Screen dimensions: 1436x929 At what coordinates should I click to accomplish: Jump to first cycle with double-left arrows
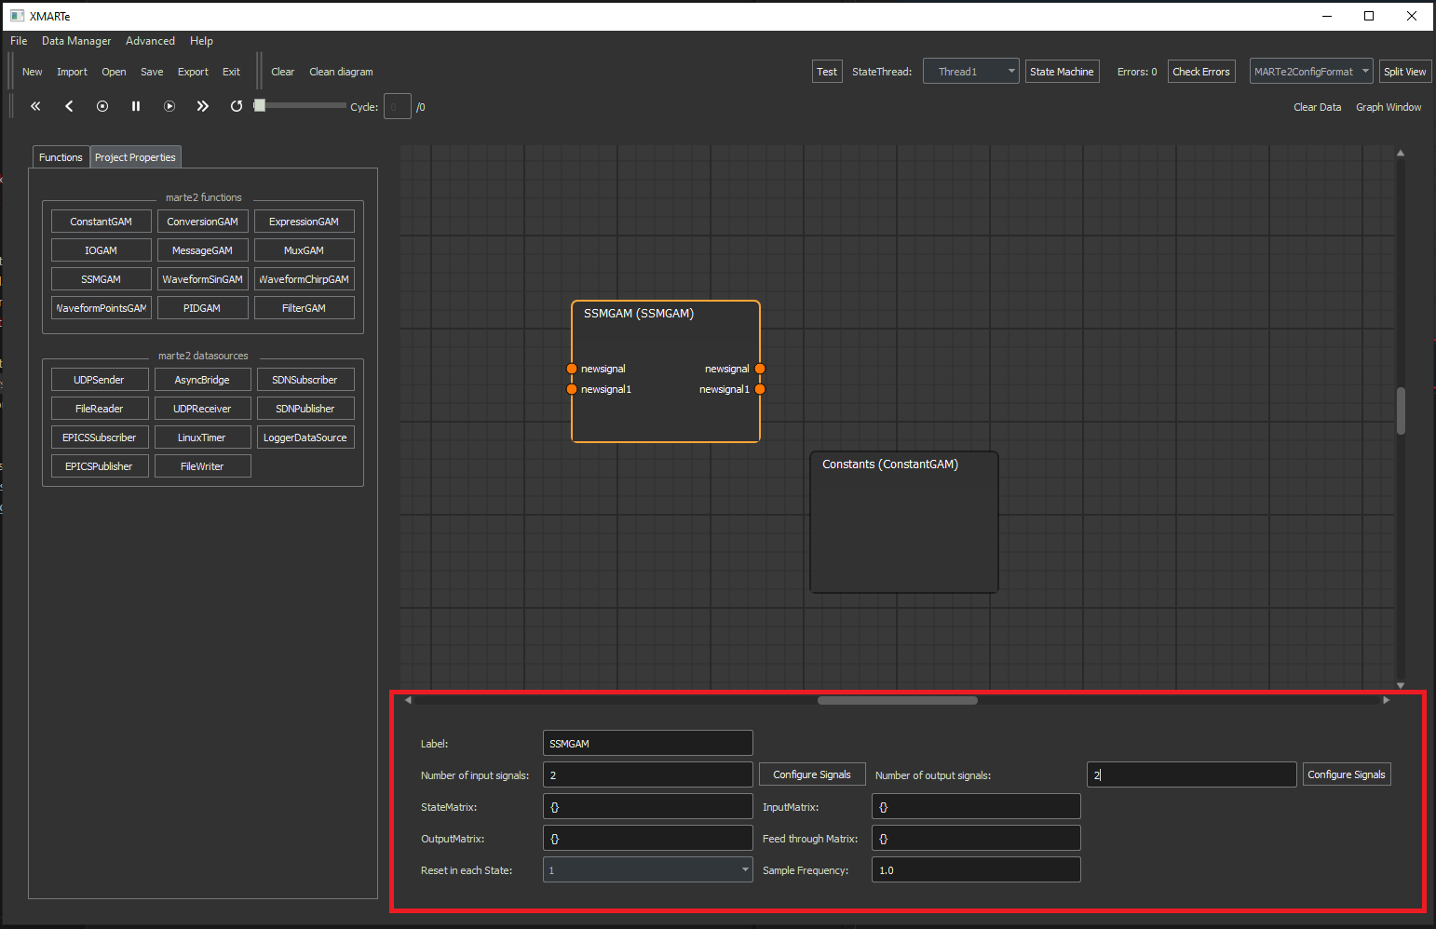35,106
